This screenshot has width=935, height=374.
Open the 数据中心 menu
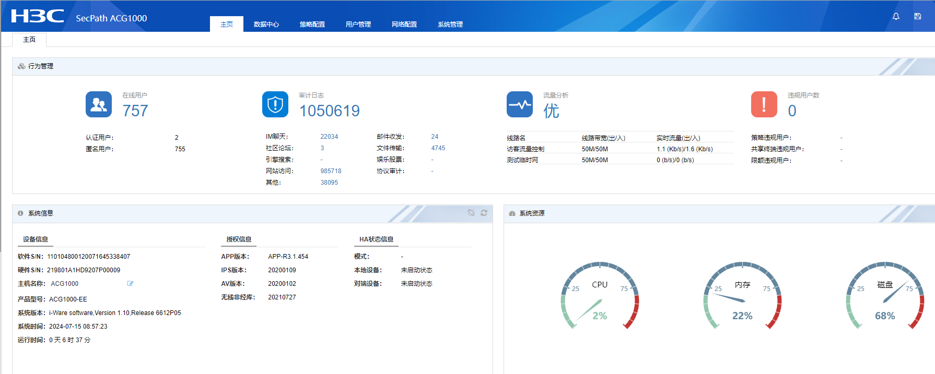tap(266, 25)
